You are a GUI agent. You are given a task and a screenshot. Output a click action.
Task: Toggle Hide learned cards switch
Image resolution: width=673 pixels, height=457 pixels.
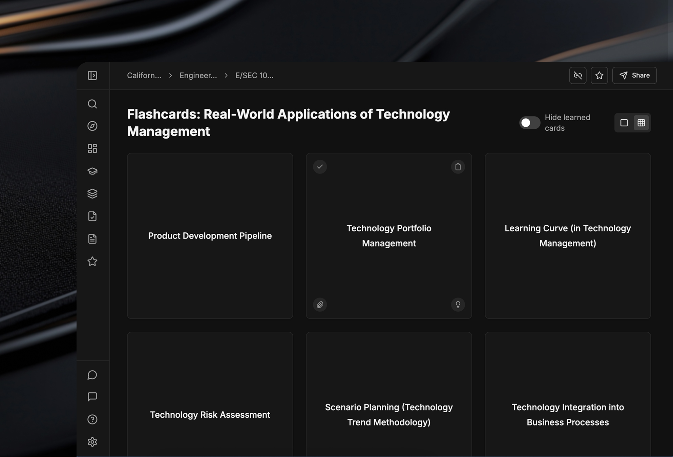(530, 123)
